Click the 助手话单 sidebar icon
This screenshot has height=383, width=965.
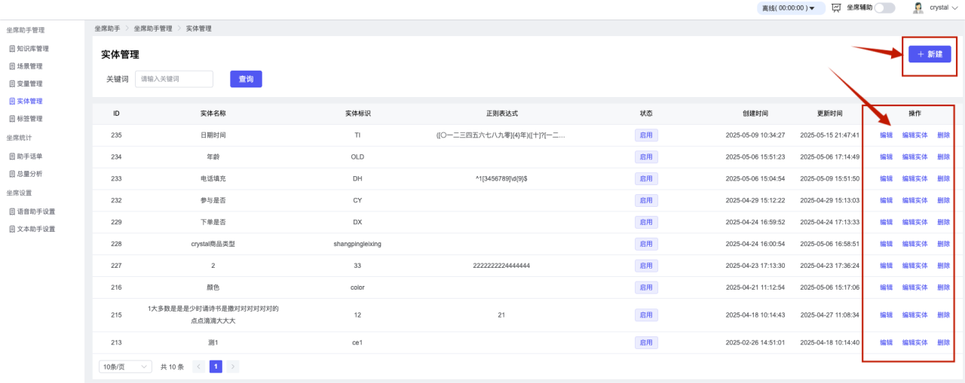click(x=12, y=157)
